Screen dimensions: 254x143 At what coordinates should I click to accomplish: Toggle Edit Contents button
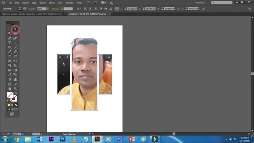coord(25,9)
